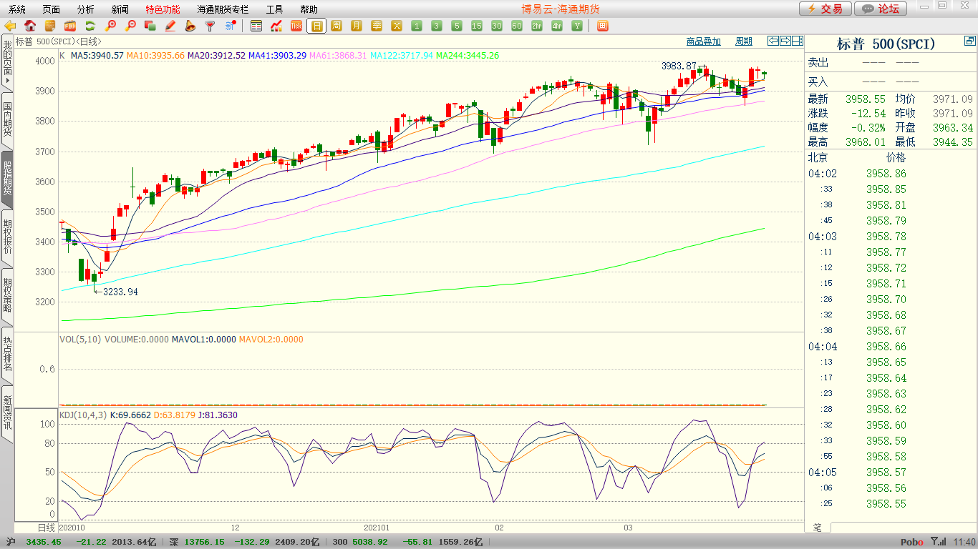Open the F10 info toolbar icon
This screenshot has height=549, width=978.
(70, 26)
